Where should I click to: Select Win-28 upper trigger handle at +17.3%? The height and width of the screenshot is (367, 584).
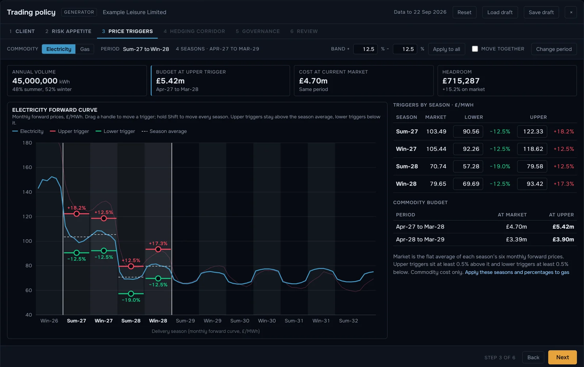point(158,249)
